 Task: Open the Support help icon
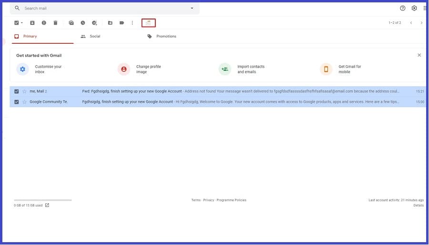[x=402, y=8]
